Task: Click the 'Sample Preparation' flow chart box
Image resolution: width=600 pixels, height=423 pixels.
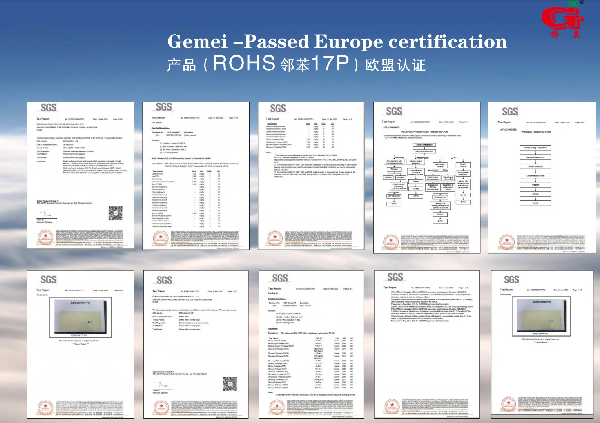Action: click(424, 145)
